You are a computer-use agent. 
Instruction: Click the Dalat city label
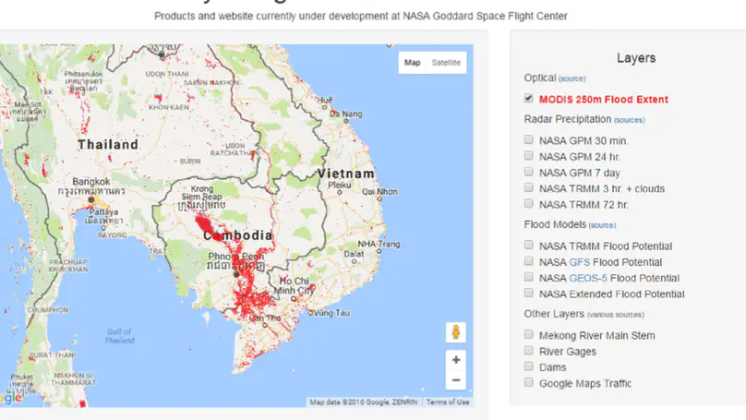(354, 254)
